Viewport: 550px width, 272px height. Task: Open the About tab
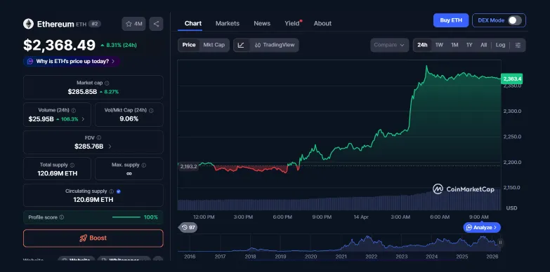pyautogui.click(x=322, y=23)
